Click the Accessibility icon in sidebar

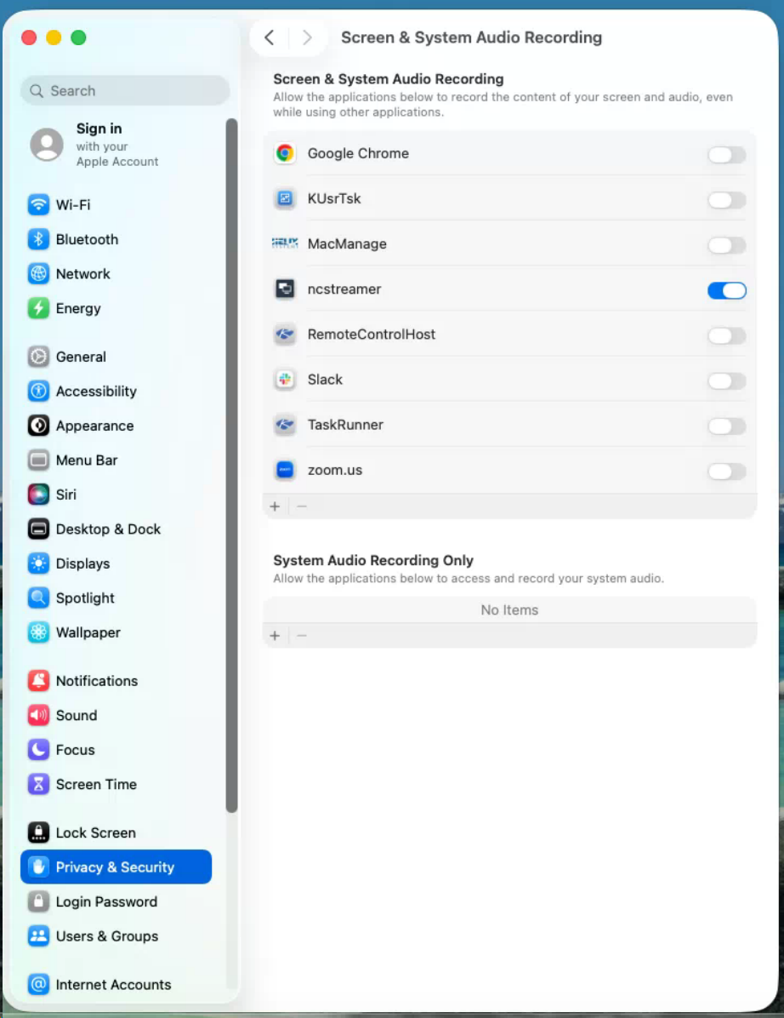38,391
